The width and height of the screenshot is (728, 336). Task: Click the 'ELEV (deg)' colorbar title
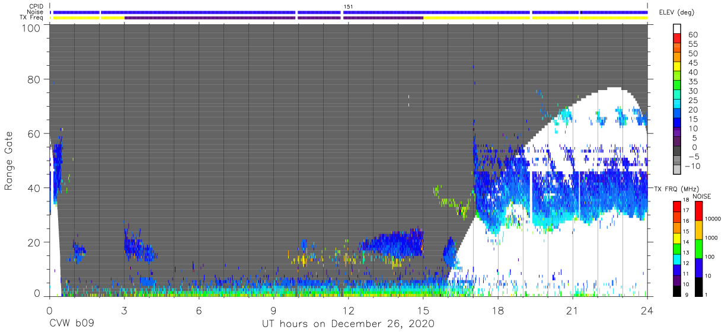(678, 12)
